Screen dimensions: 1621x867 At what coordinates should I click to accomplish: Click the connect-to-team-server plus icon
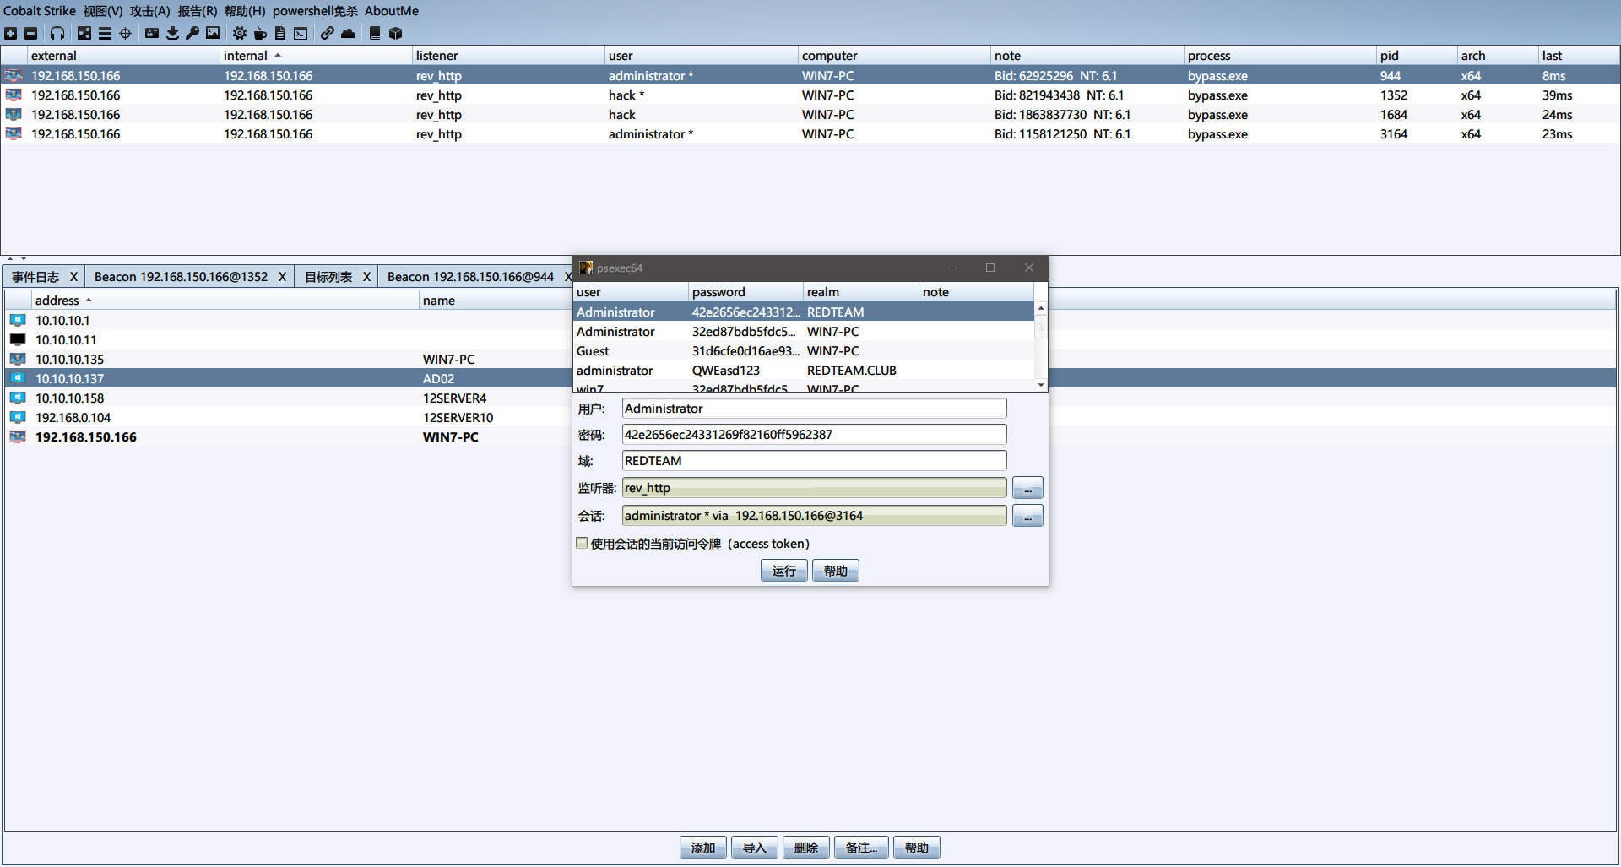pyautogui.click(x=10, y=33)
